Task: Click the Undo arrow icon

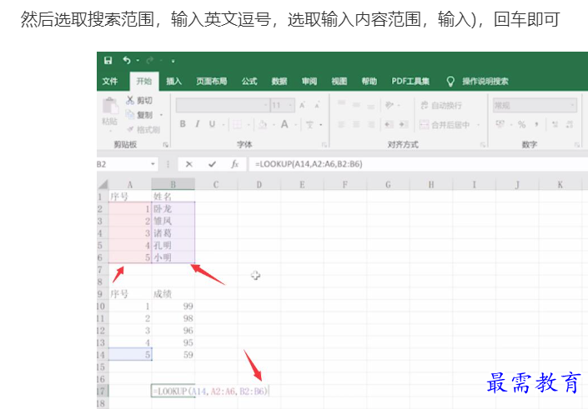Action: 127,60
